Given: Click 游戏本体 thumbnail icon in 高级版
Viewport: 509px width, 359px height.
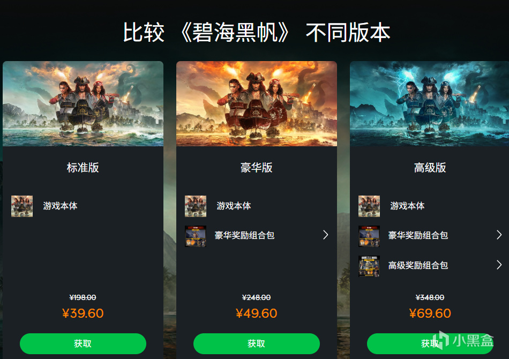Looking at the screenshot, I should 369,206.
